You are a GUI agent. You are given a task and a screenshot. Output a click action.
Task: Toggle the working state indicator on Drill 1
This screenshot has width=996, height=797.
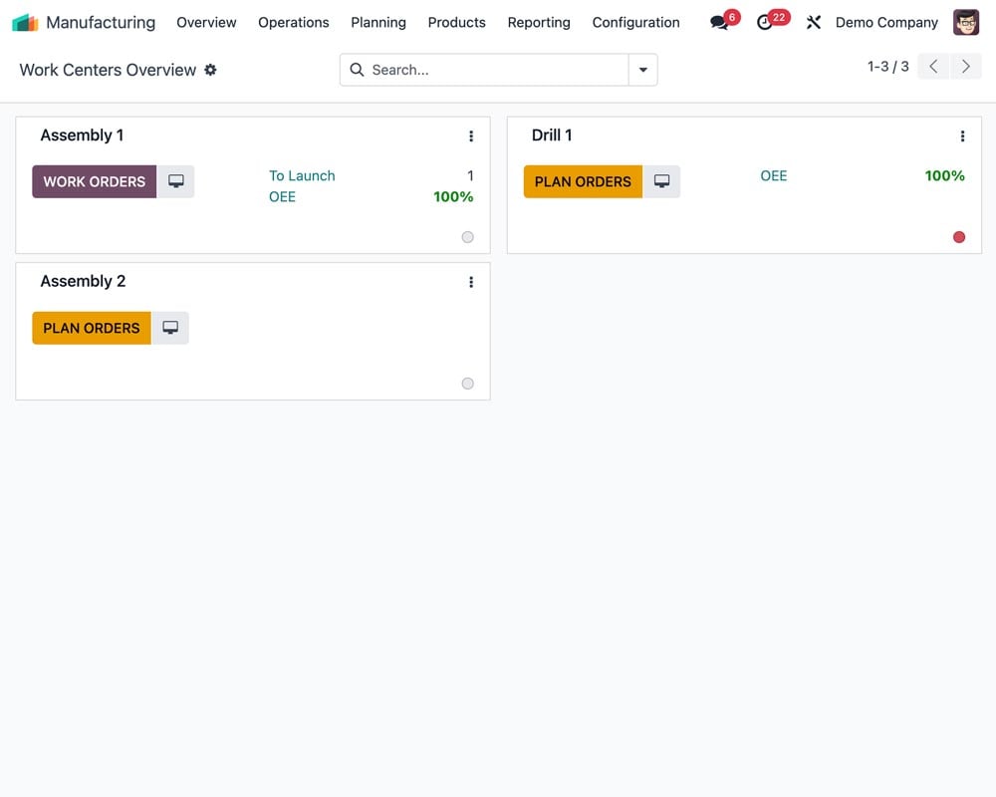coord(959,237)
